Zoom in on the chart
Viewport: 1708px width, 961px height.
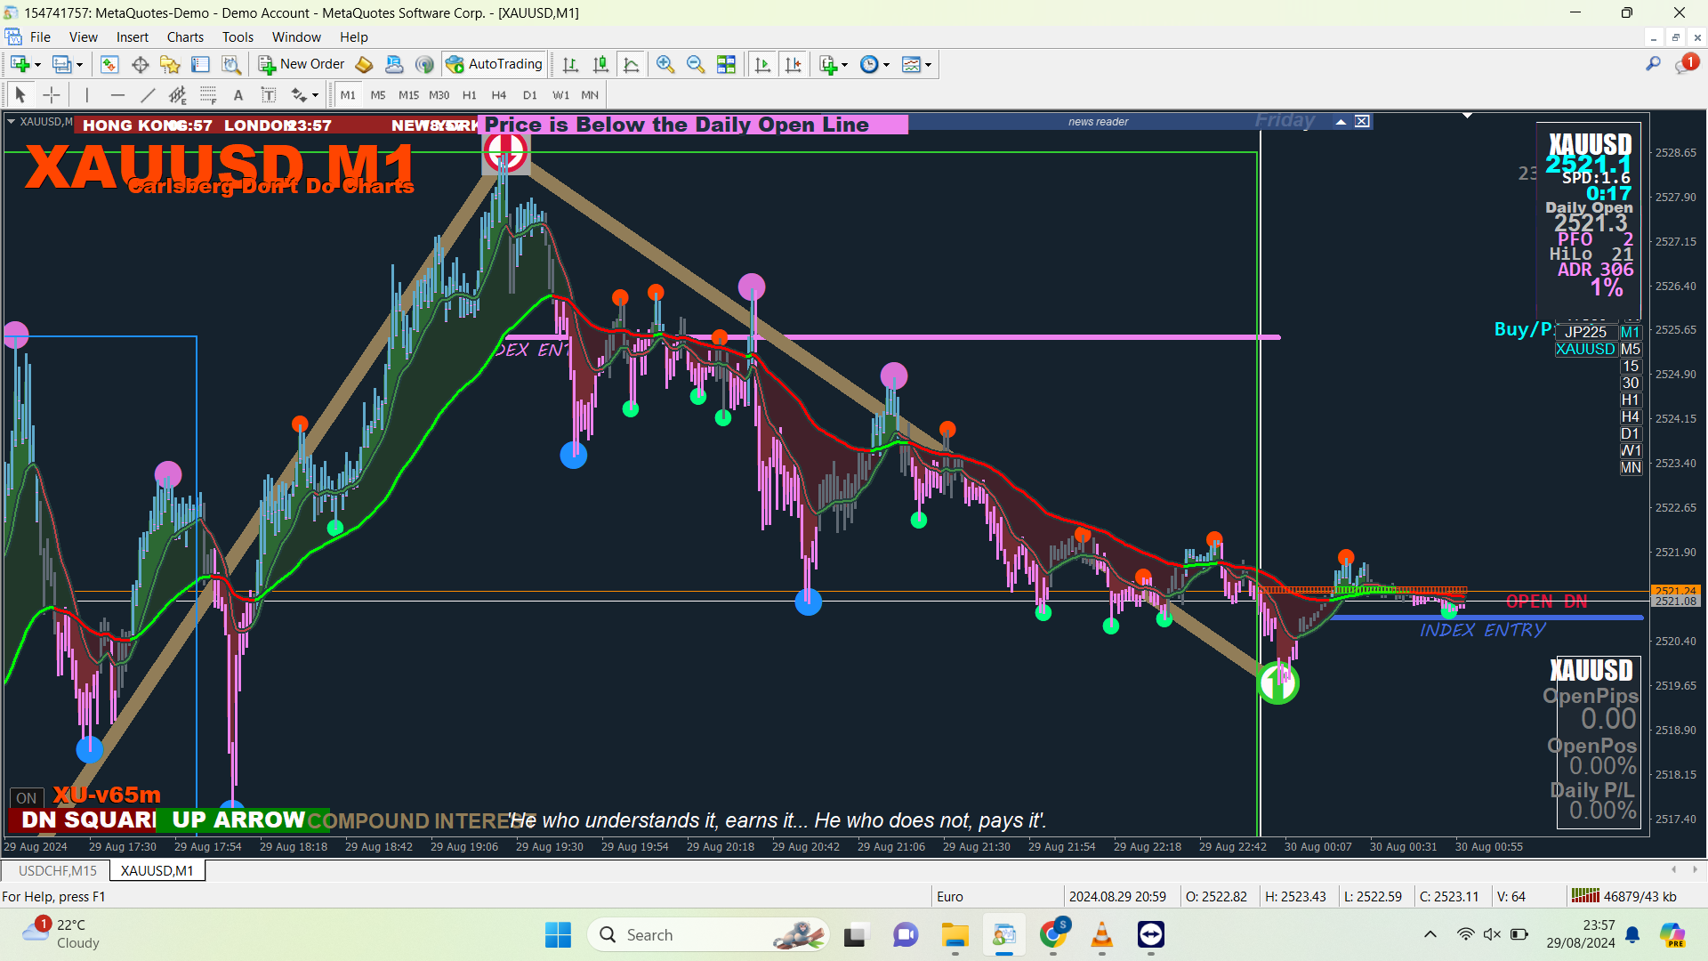tap(665, 64)
